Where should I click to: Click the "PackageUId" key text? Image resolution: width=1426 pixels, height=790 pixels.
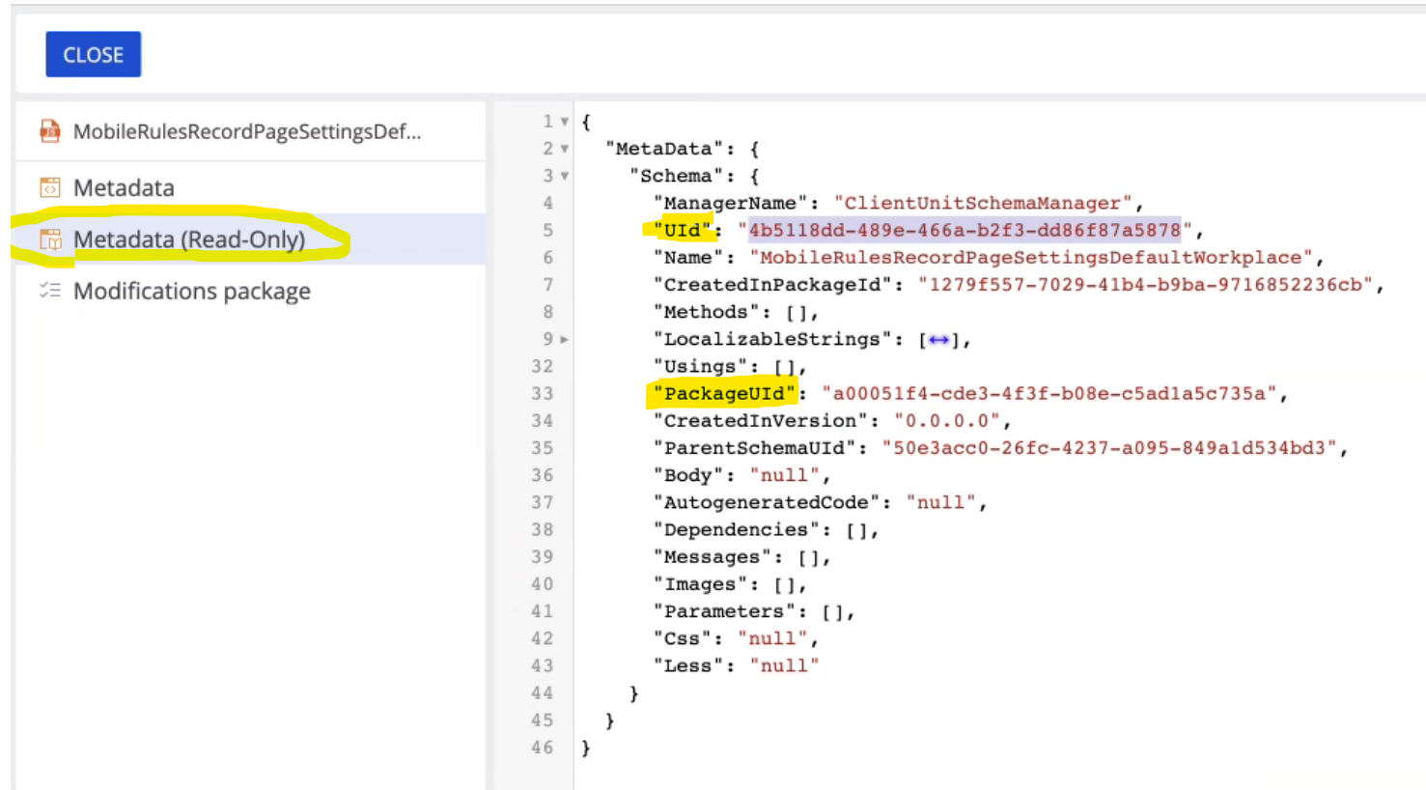725,393
